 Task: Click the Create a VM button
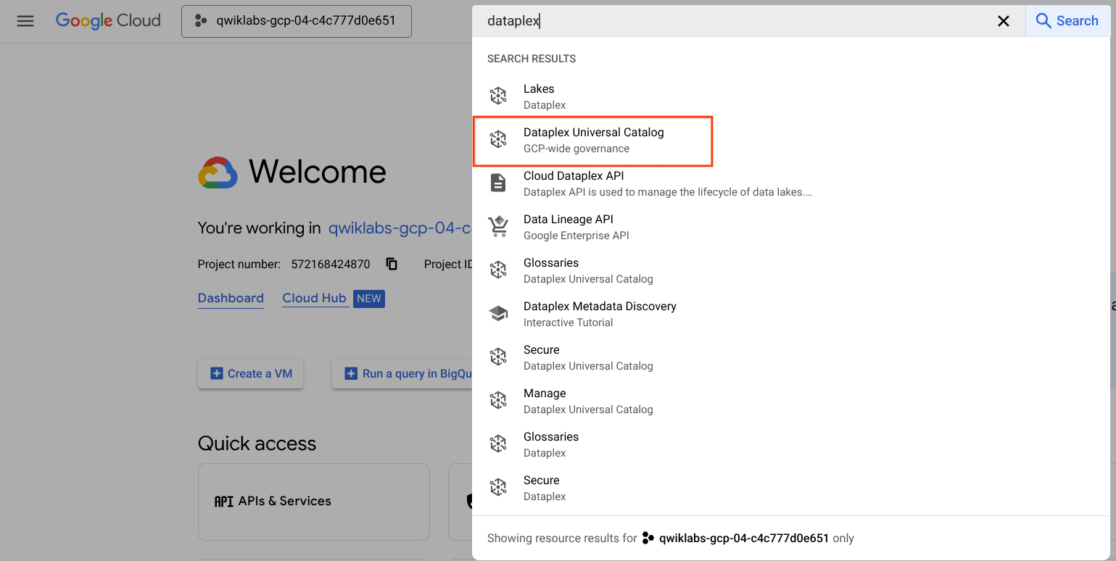pyautogui.click(x=250, y=374)
